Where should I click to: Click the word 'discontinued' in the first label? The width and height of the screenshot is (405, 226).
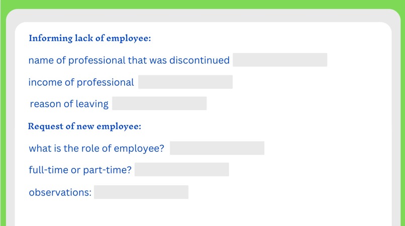tap(199, 60)
